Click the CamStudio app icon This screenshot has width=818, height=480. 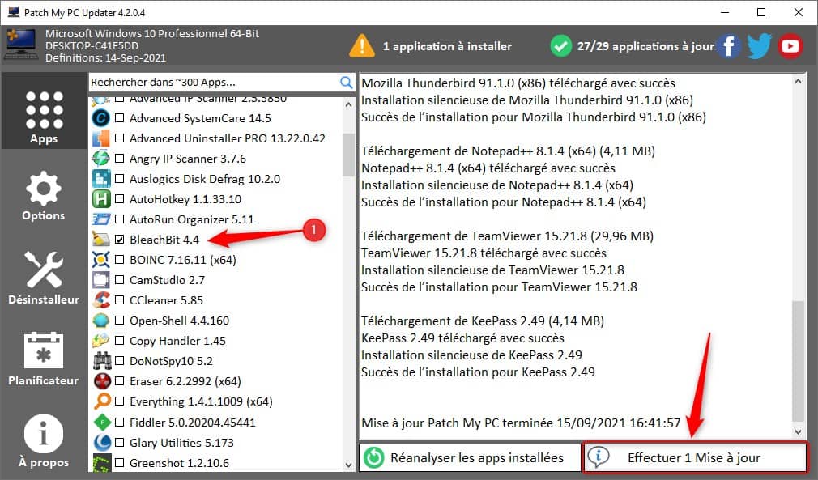click(100, 280)
